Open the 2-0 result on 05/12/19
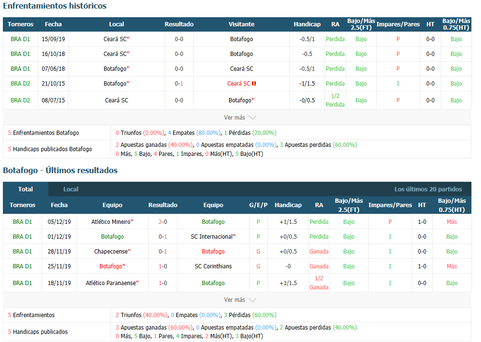 [x=163, y=221]
